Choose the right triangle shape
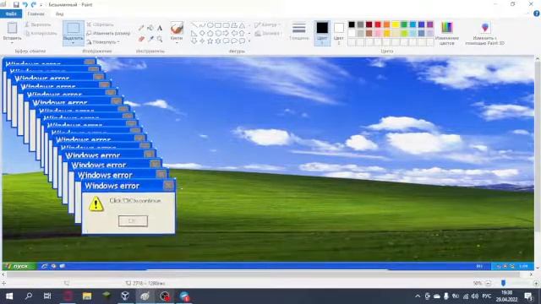Image resolution: width=541 pixels, height=304 pixels. click(x=194, y=33)
